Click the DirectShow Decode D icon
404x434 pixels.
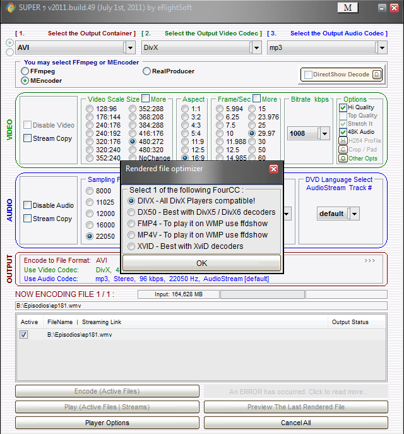coord(377,75)
